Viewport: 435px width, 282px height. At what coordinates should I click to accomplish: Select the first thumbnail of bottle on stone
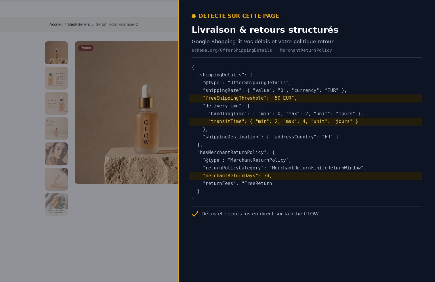[56, 53]
